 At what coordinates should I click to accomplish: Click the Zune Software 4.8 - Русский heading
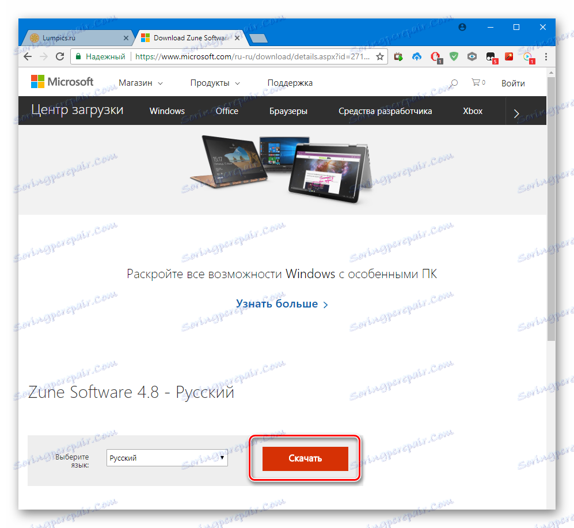131,392
